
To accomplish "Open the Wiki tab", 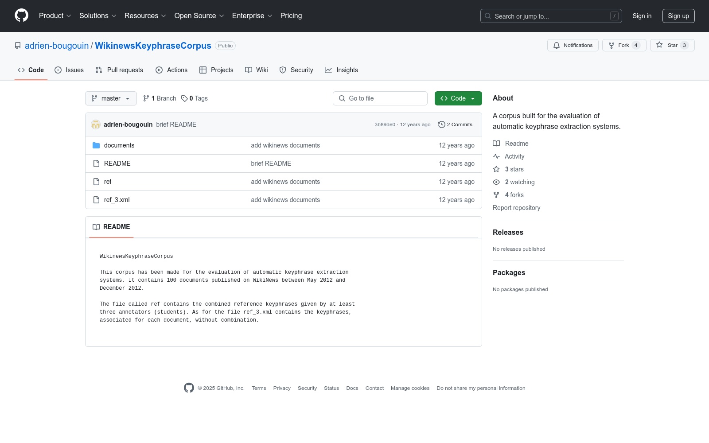I will [257, 70].
